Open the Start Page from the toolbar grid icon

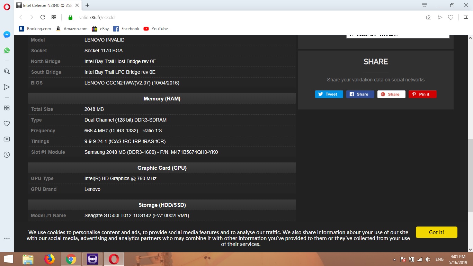54,17
